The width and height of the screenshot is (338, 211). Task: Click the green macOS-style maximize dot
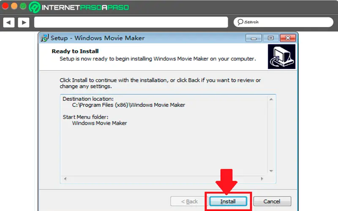point(23,6)
